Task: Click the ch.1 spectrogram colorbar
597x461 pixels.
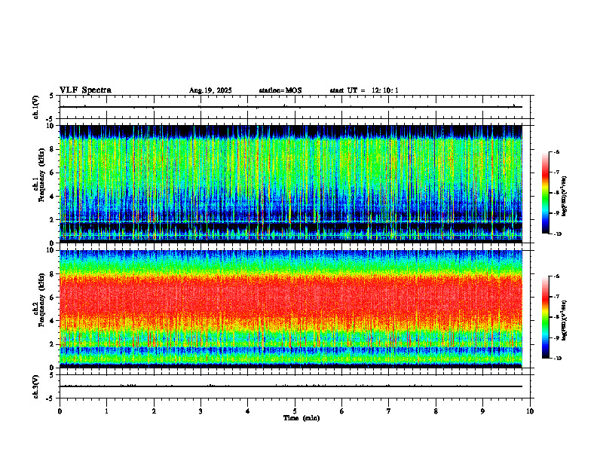Action: click(x=546, y=193)
